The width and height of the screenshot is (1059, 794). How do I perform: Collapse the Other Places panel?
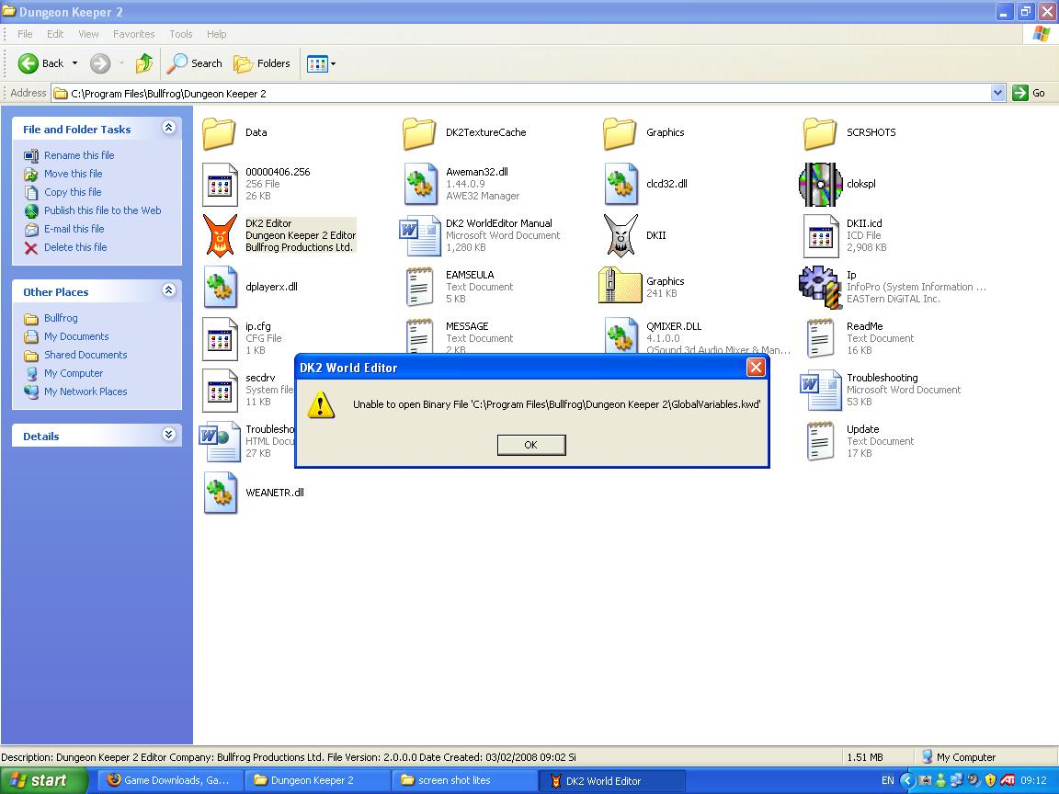tap(168, 291)
